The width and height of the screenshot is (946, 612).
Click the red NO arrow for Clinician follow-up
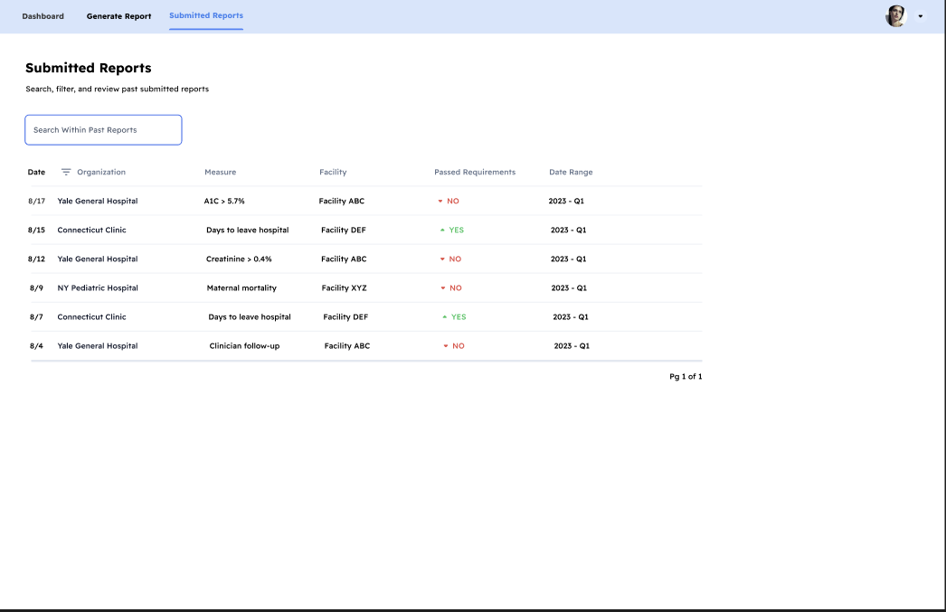[x=445, y=345]
